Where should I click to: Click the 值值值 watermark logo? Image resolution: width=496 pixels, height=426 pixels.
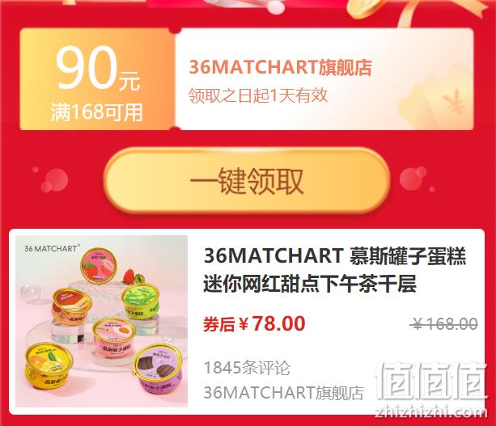pos(431,381)
